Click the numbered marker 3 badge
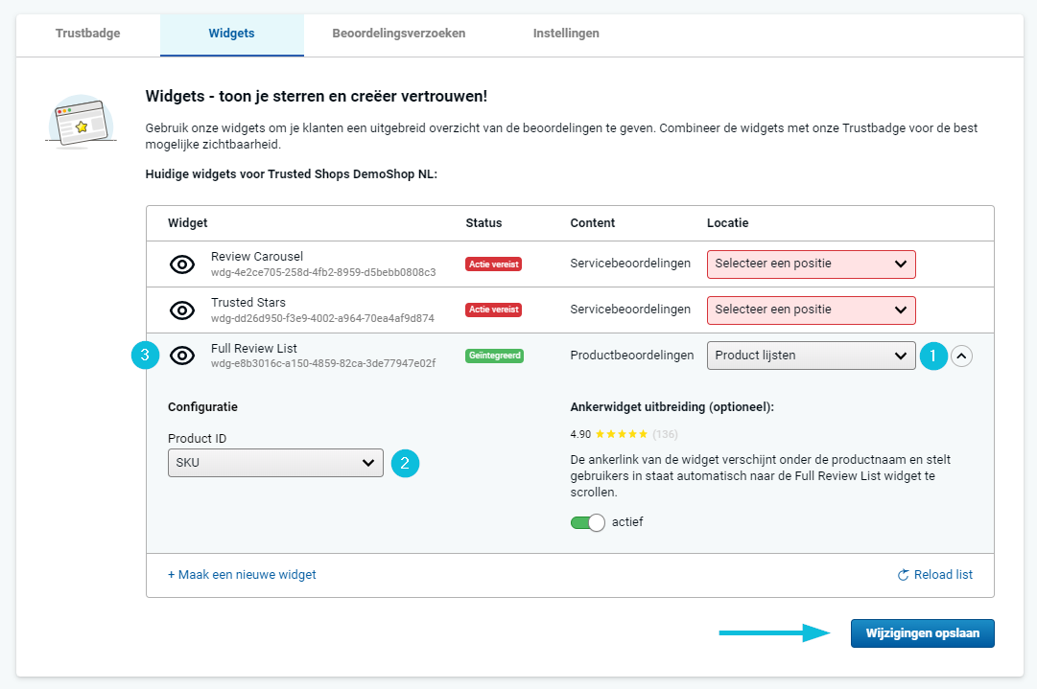1037x689 pixels. (x=144, y=356)
